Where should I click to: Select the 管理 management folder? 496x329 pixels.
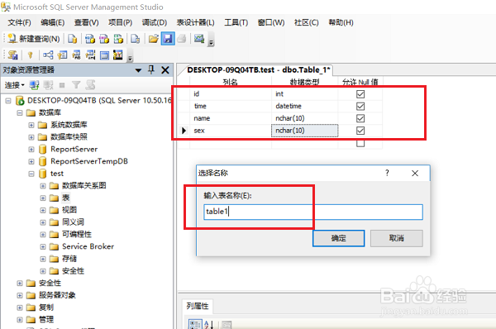(46, 320)
